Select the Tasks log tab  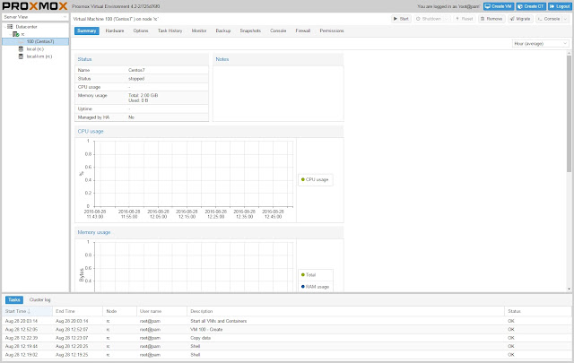[x=14, y=299]
